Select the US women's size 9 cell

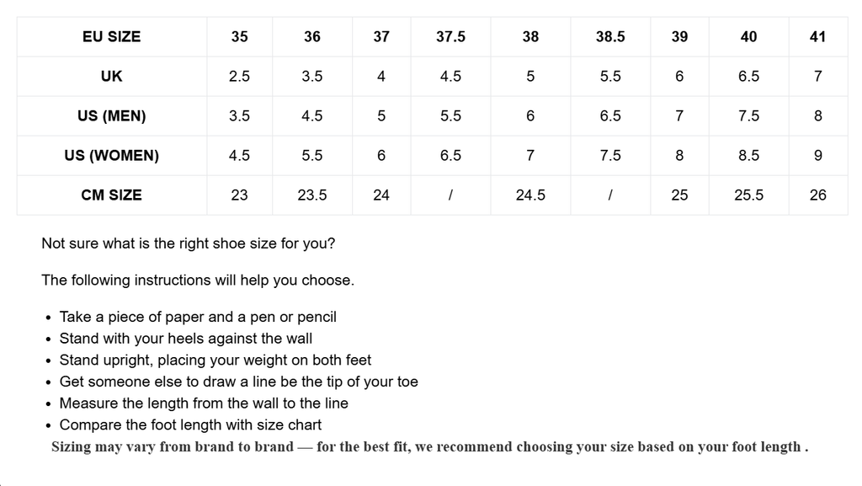817,155
